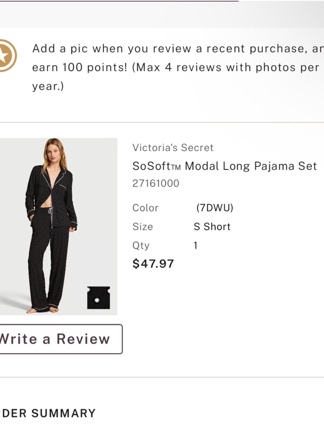Screen dimensions: 324x432
Task: Click the Qty 1 value
Action: click(195, 245)
